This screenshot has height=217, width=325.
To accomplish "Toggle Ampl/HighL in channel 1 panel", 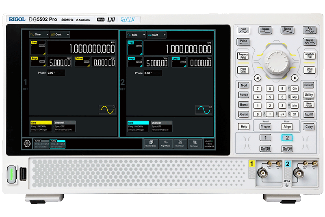I will coord(38,61).
